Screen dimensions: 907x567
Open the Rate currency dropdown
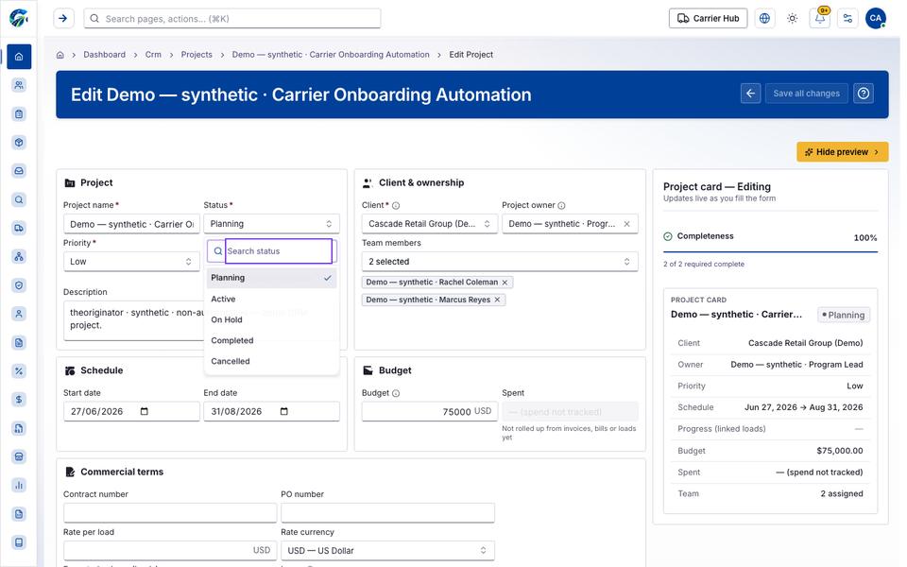pyautogui.click(x=387, y=550)
